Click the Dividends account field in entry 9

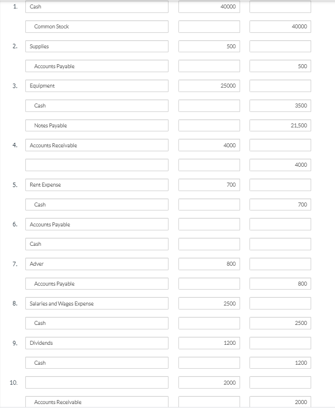(x=97, y=343)
